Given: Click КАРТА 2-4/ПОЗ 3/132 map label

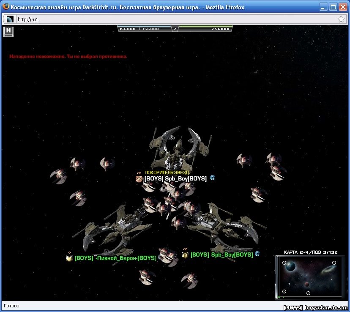Looking at the screenshot, I should (311, 252).
